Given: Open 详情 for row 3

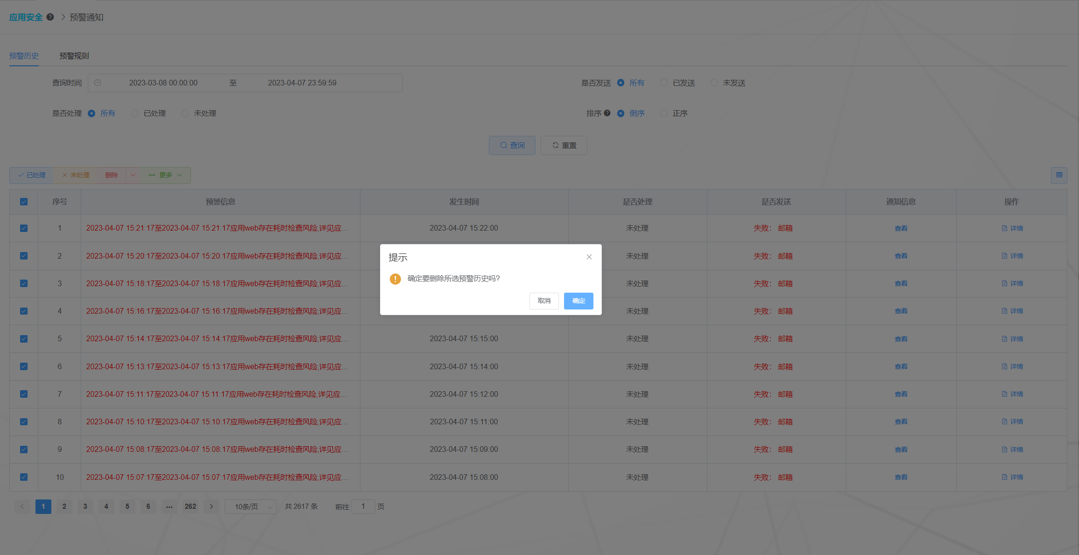Looking at the screenshot, I should (1012, 283).
